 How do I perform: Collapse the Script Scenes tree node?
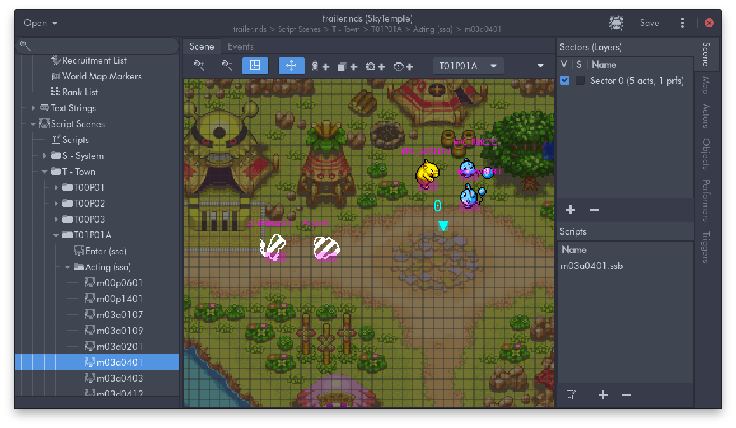[33, 124]
